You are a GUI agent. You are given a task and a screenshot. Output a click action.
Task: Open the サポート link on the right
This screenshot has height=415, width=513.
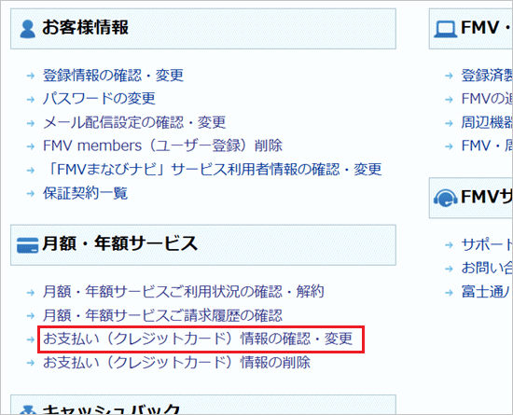487,244
